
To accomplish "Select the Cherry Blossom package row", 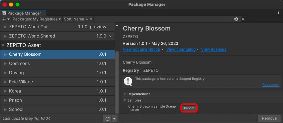I will pyautogui.click(x=57, y=54).
